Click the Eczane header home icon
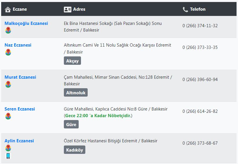The width and height of the screenshot is (238, 164). [x=8, y=10]
